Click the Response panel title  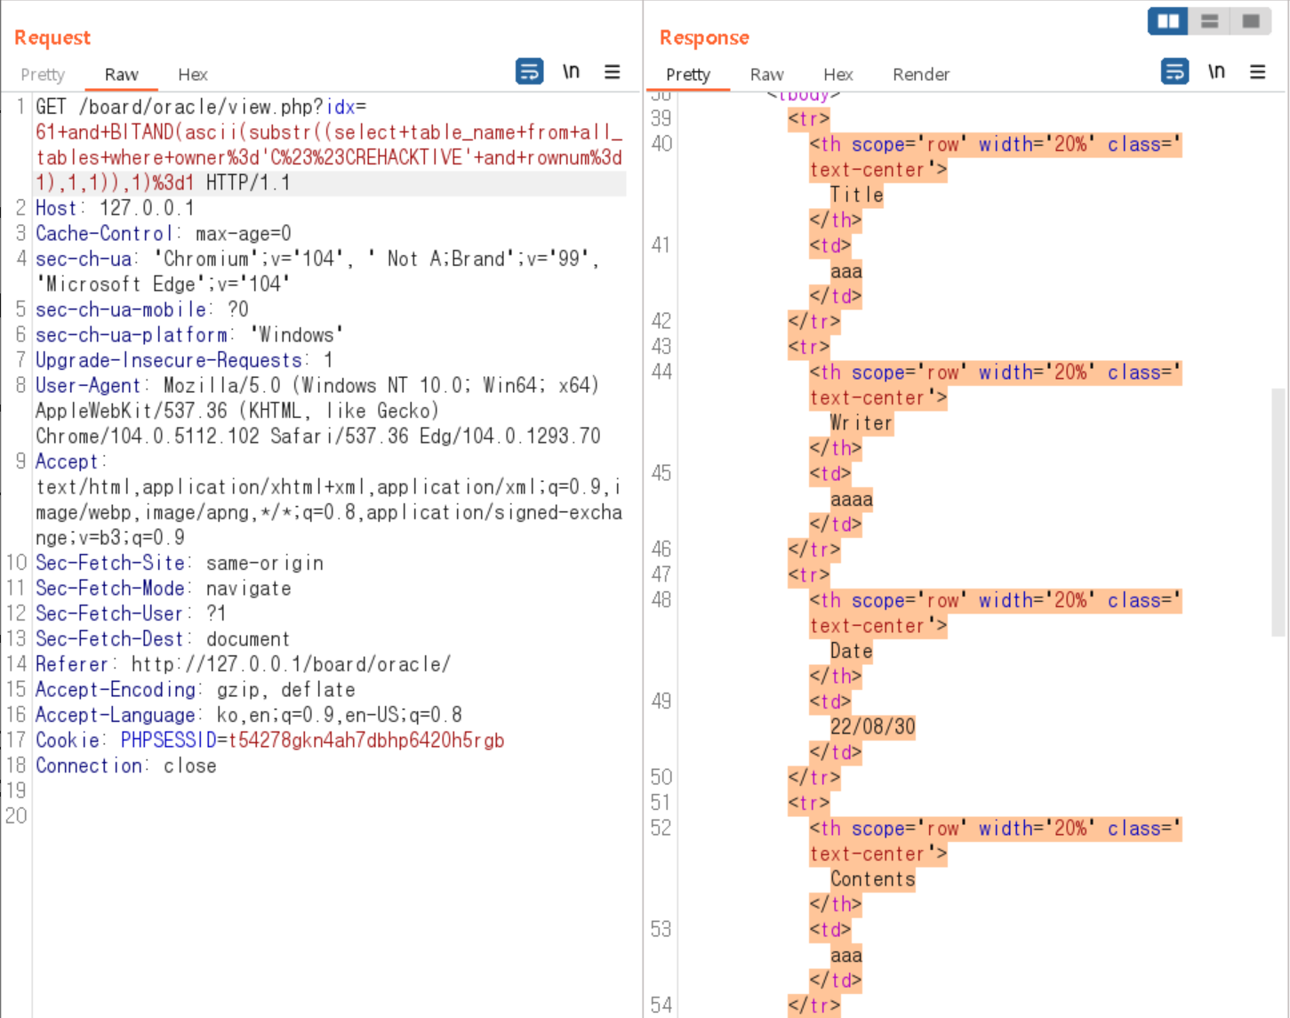704,37
